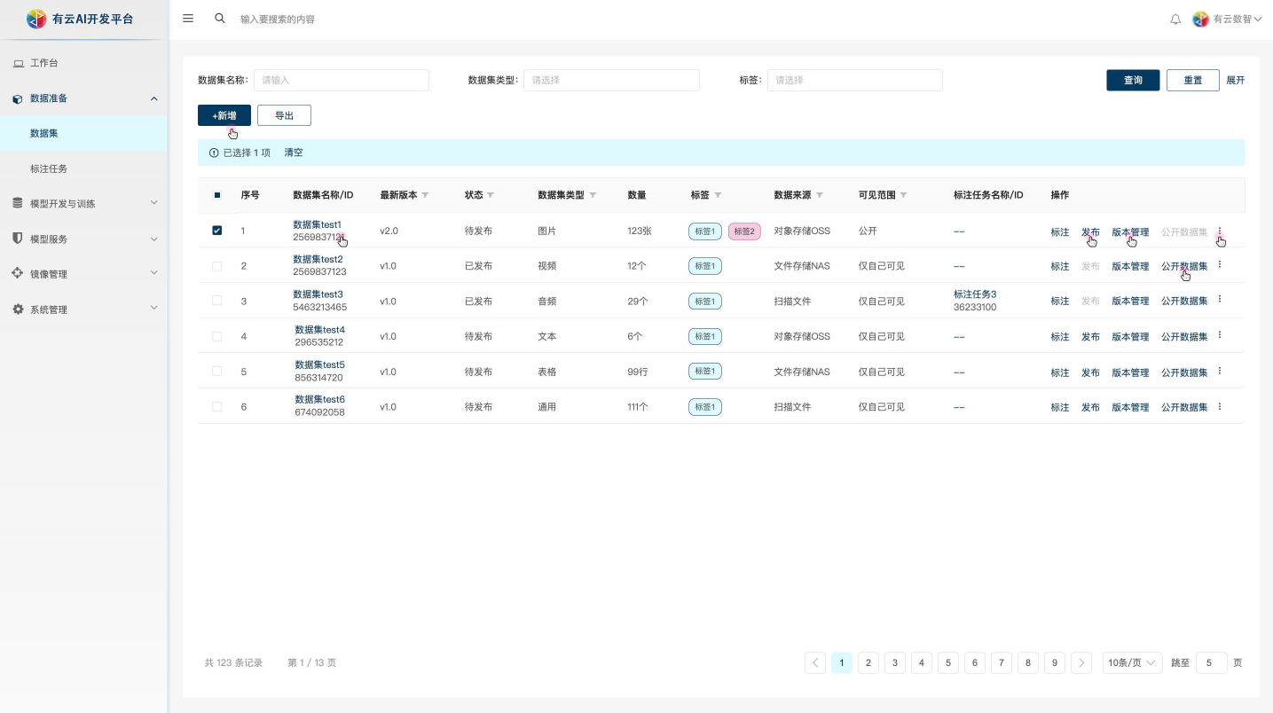Image resolution: width=1273 pixels, height=713 pixels.
Task: Click 清空 to clear selection
Action: [293, 153]
